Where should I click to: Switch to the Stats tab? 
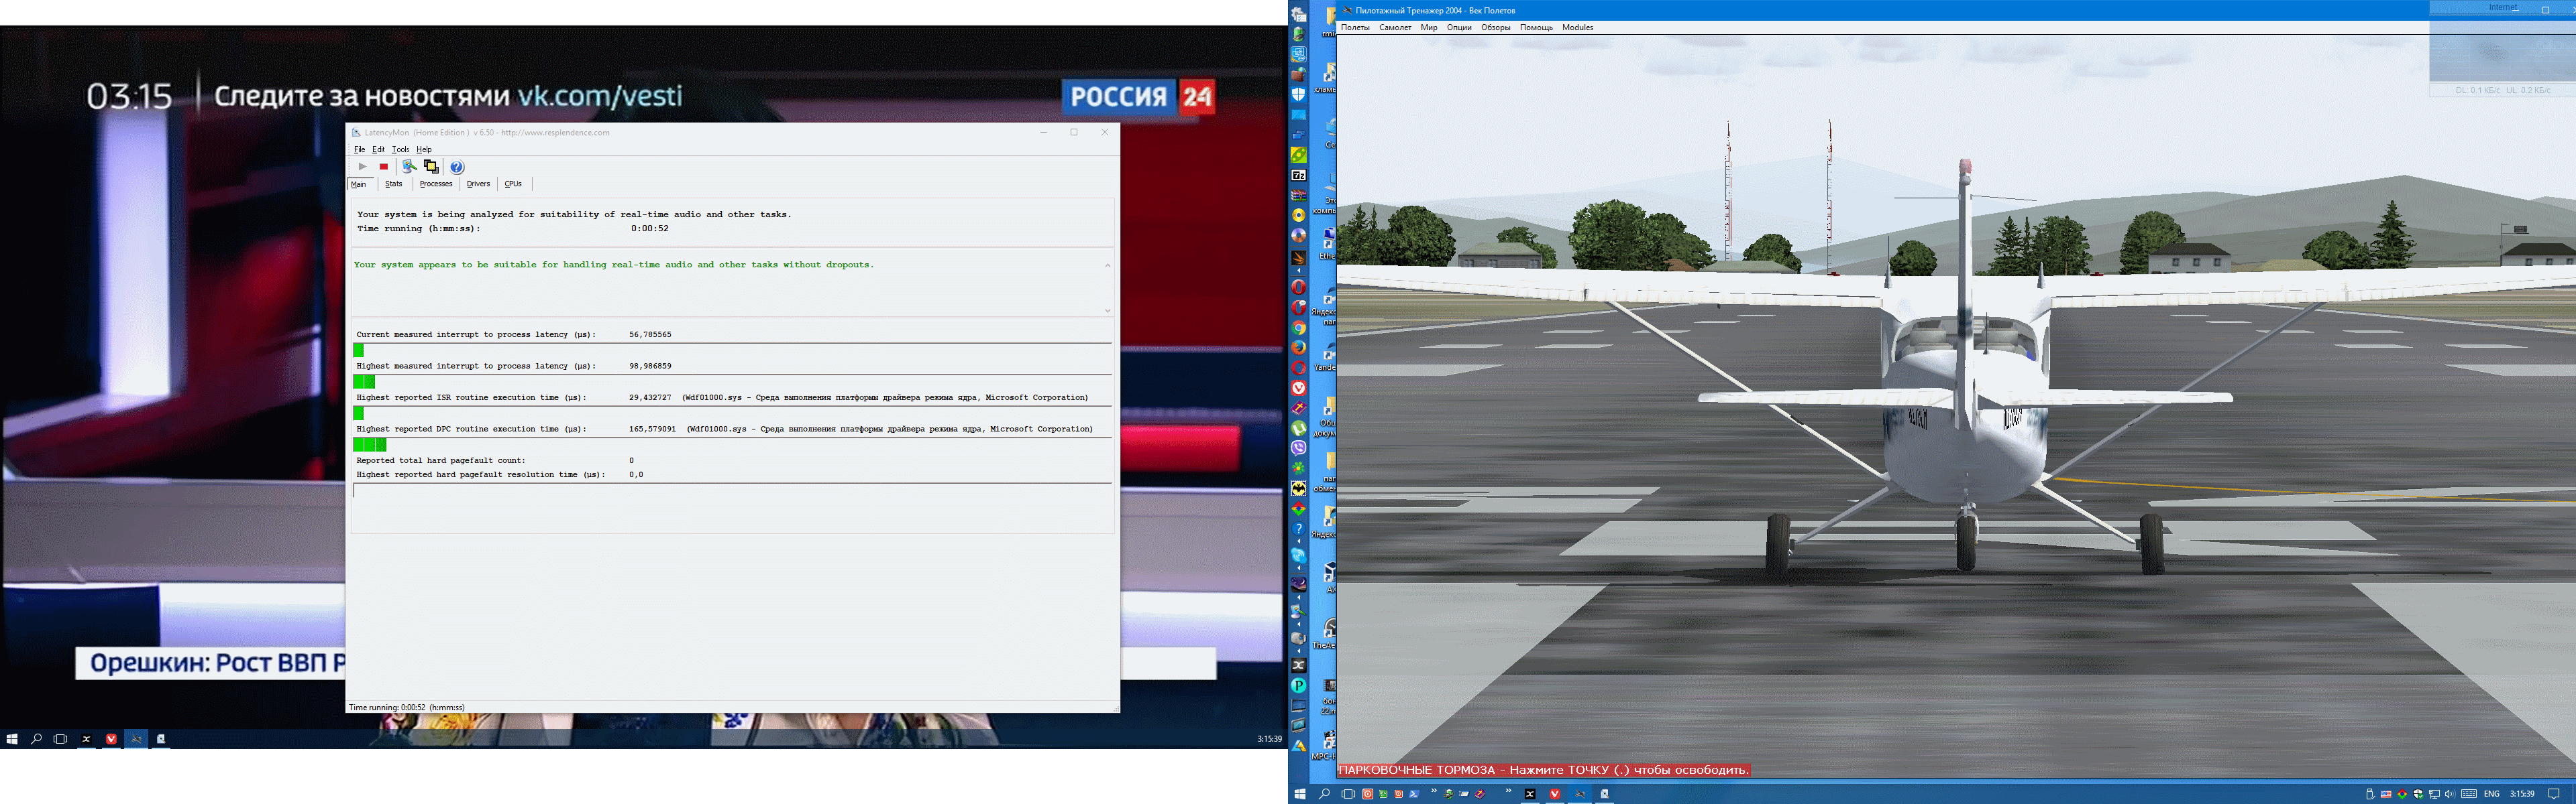tap(394, 184)
